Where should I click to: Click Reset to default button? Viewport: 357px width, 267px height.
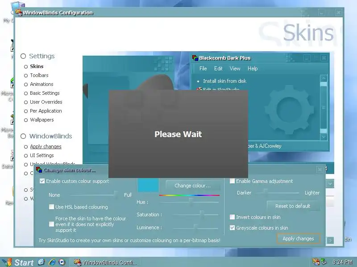293,206
